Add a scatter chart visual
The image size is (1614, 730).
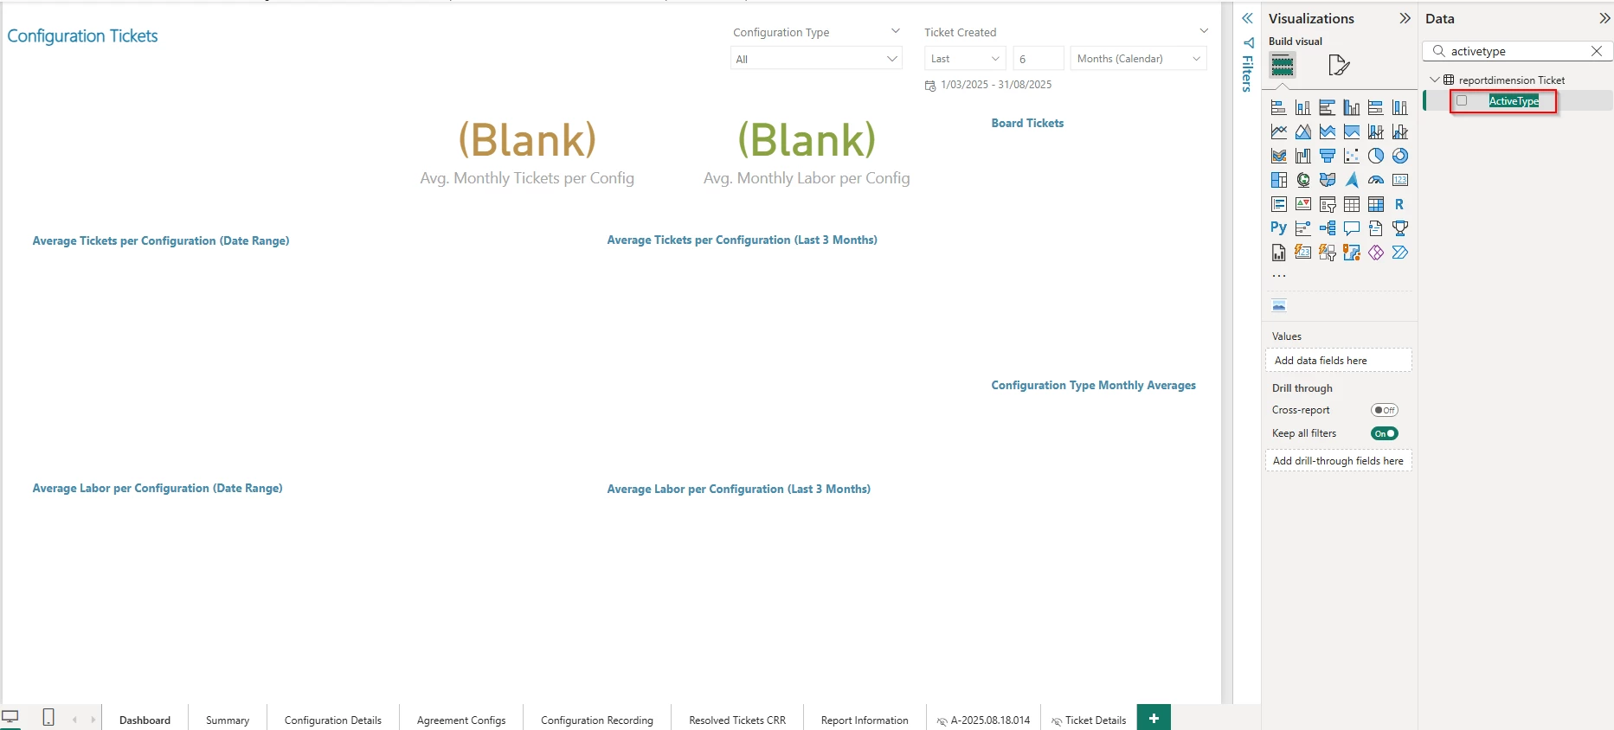point(1351,156)
